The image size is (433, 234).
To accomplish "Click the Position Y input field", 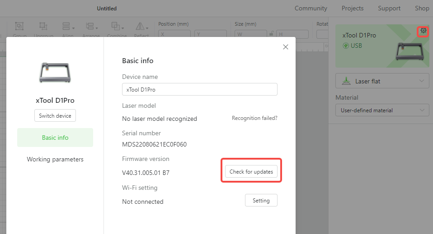I will (x=211, y=34).
